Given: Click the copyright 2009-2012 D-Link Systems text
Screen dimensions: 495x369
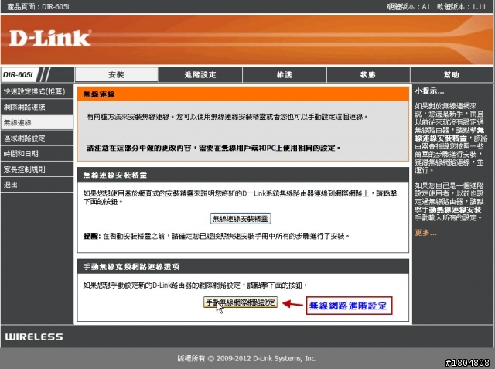Looking at the screenshot, I should point(247,359).
